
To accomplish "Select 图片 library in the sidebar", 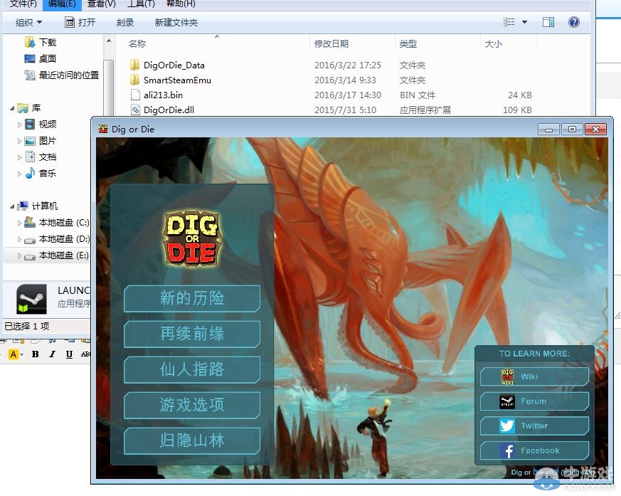I will [48, 141].
